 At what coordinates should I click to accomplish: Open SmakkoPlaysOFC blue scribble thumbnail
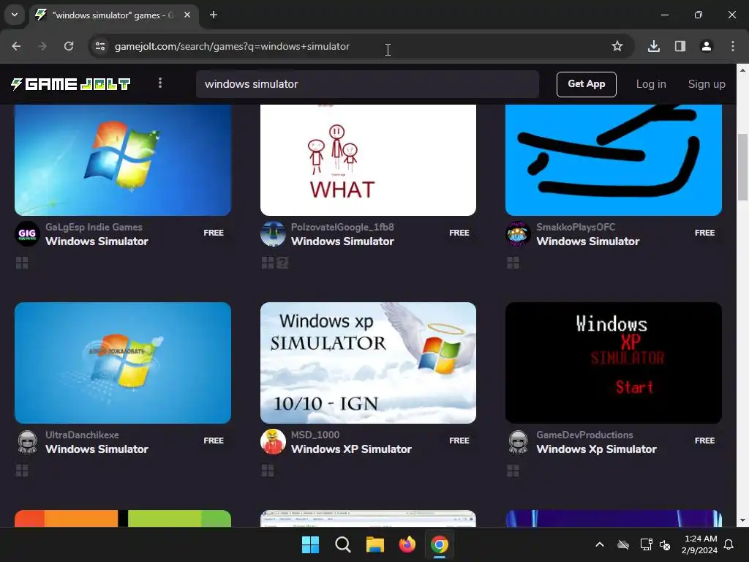coord(614,160)
